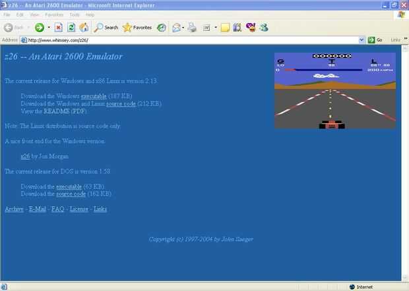Open the Links page link
Image resolution: width=409 pixels, height=291 pixels.
100,209
